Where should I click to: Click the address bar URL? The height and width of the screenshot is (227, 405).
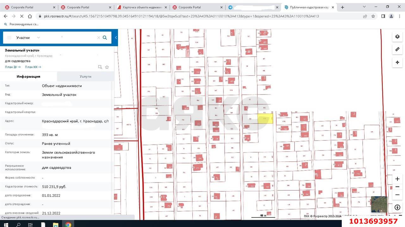coord(181,16)
